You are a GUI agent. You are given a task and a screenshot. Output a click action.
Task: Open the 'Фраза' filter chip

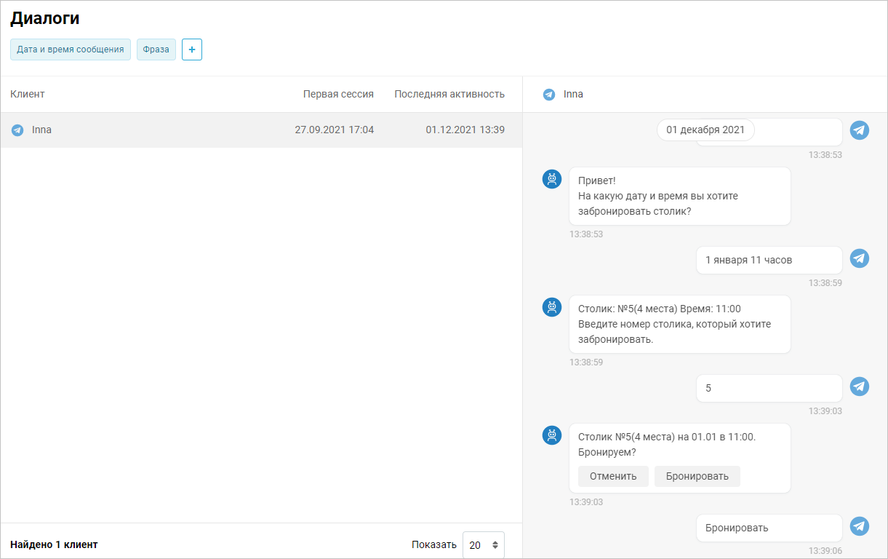[156, 49]
